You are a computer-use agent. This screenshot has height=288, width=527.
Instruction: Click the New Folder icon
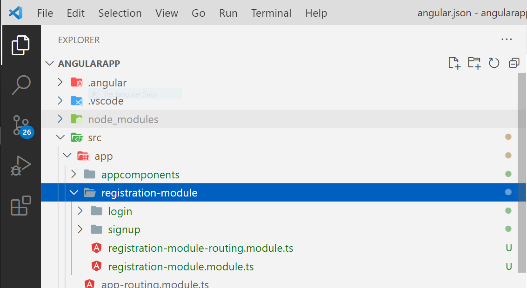pos(474,63)
